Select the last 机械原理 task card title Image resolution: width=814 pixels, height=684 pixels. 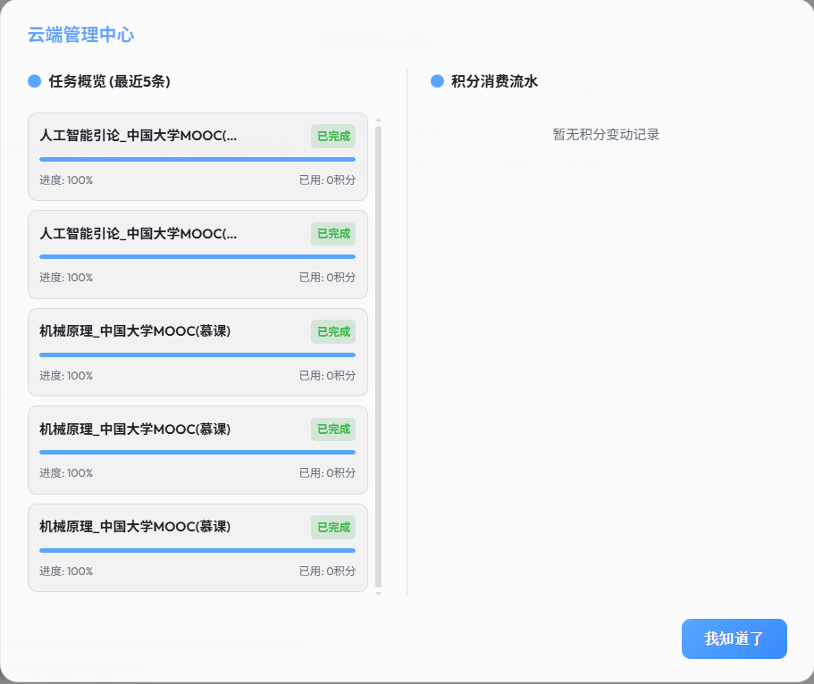click(135, 527)
